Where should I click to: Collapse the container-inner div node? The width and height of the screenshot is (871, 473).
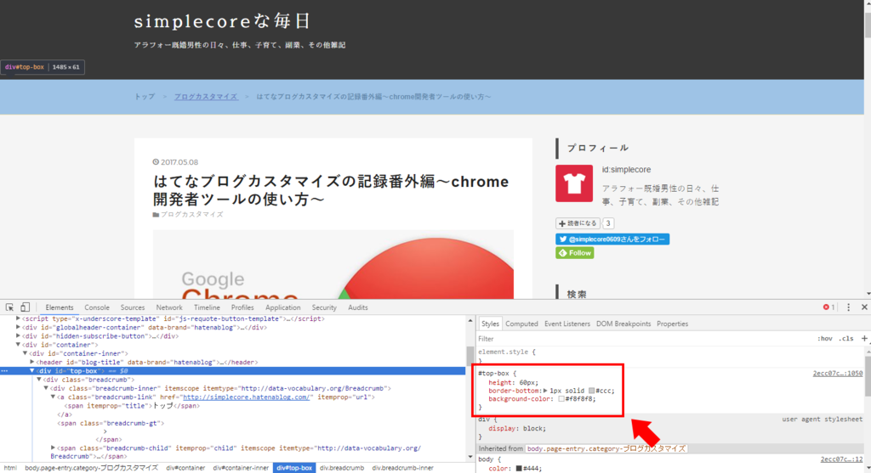(x=25, y=353)
